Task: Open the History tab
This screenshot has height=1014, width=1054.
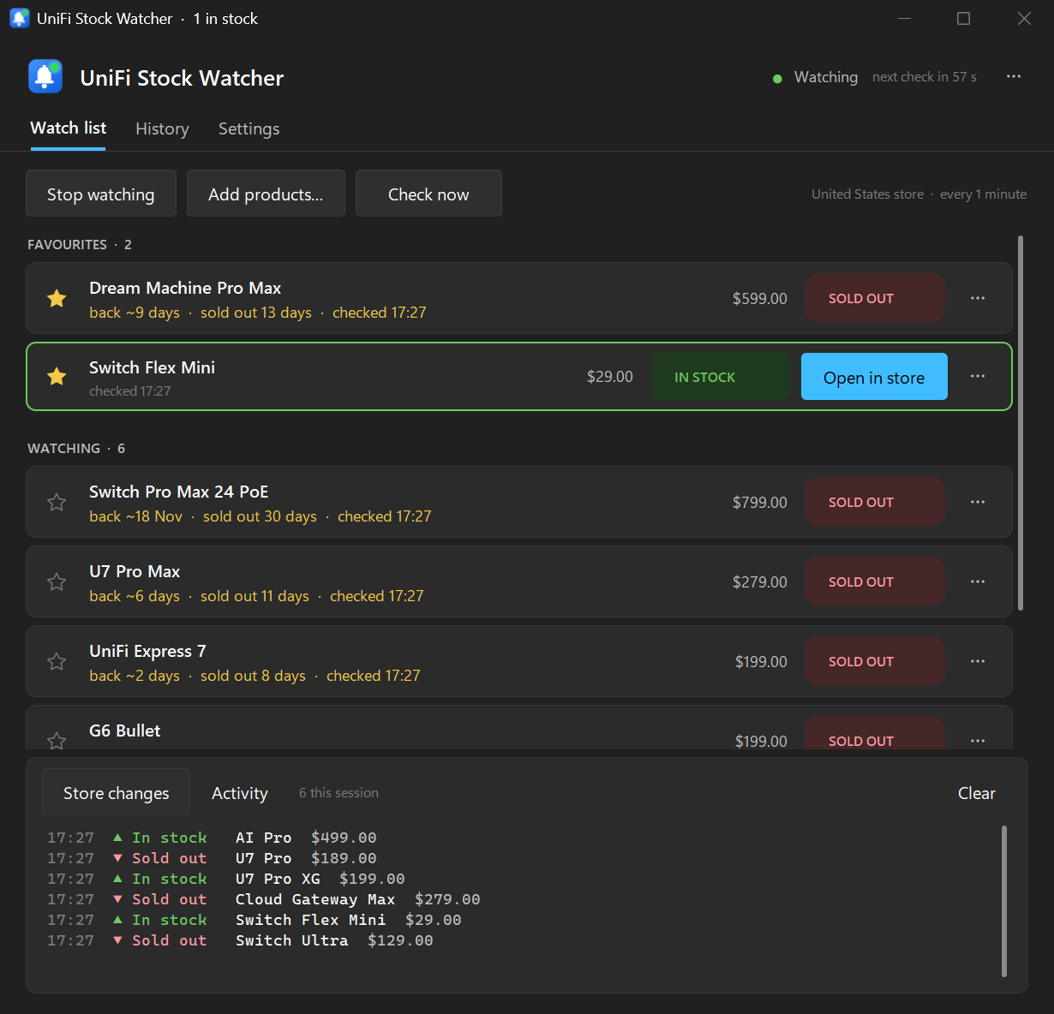Action: 162,128
